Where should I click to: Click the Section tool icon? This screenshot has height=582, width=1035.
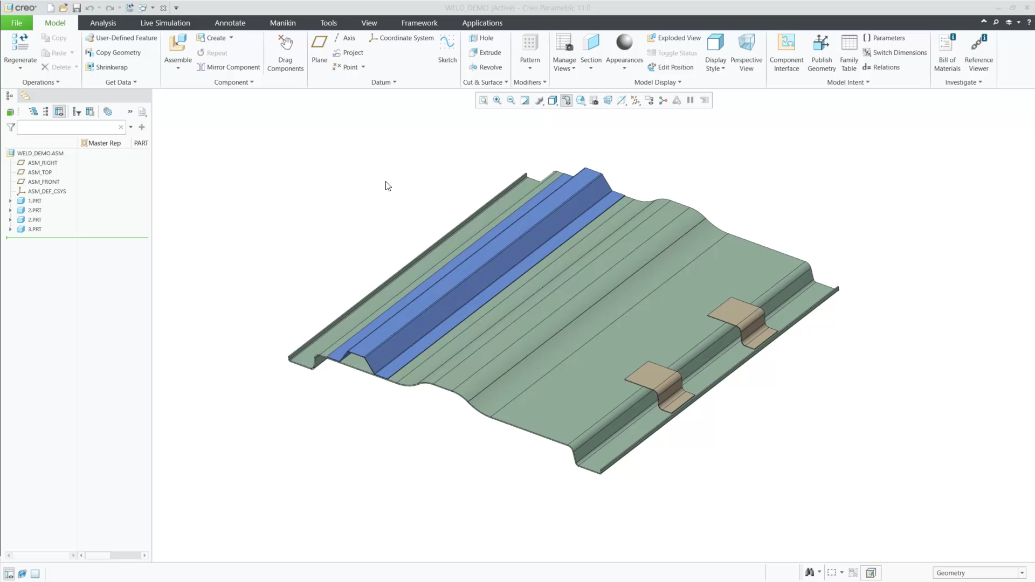pyautogui.click(x=591, y=43)
